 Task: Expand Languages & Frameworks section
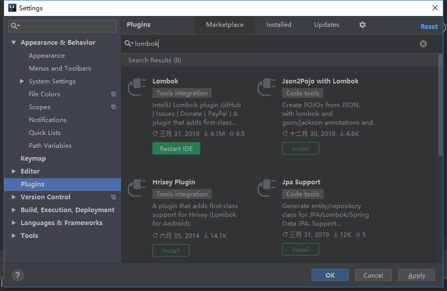point(13,223)
